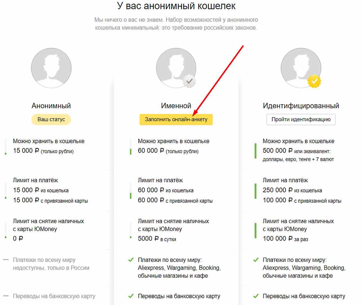362x305 pixels.
Task: Click the Идентифицированный wallet avatar icon
Action: coord(301,68)
